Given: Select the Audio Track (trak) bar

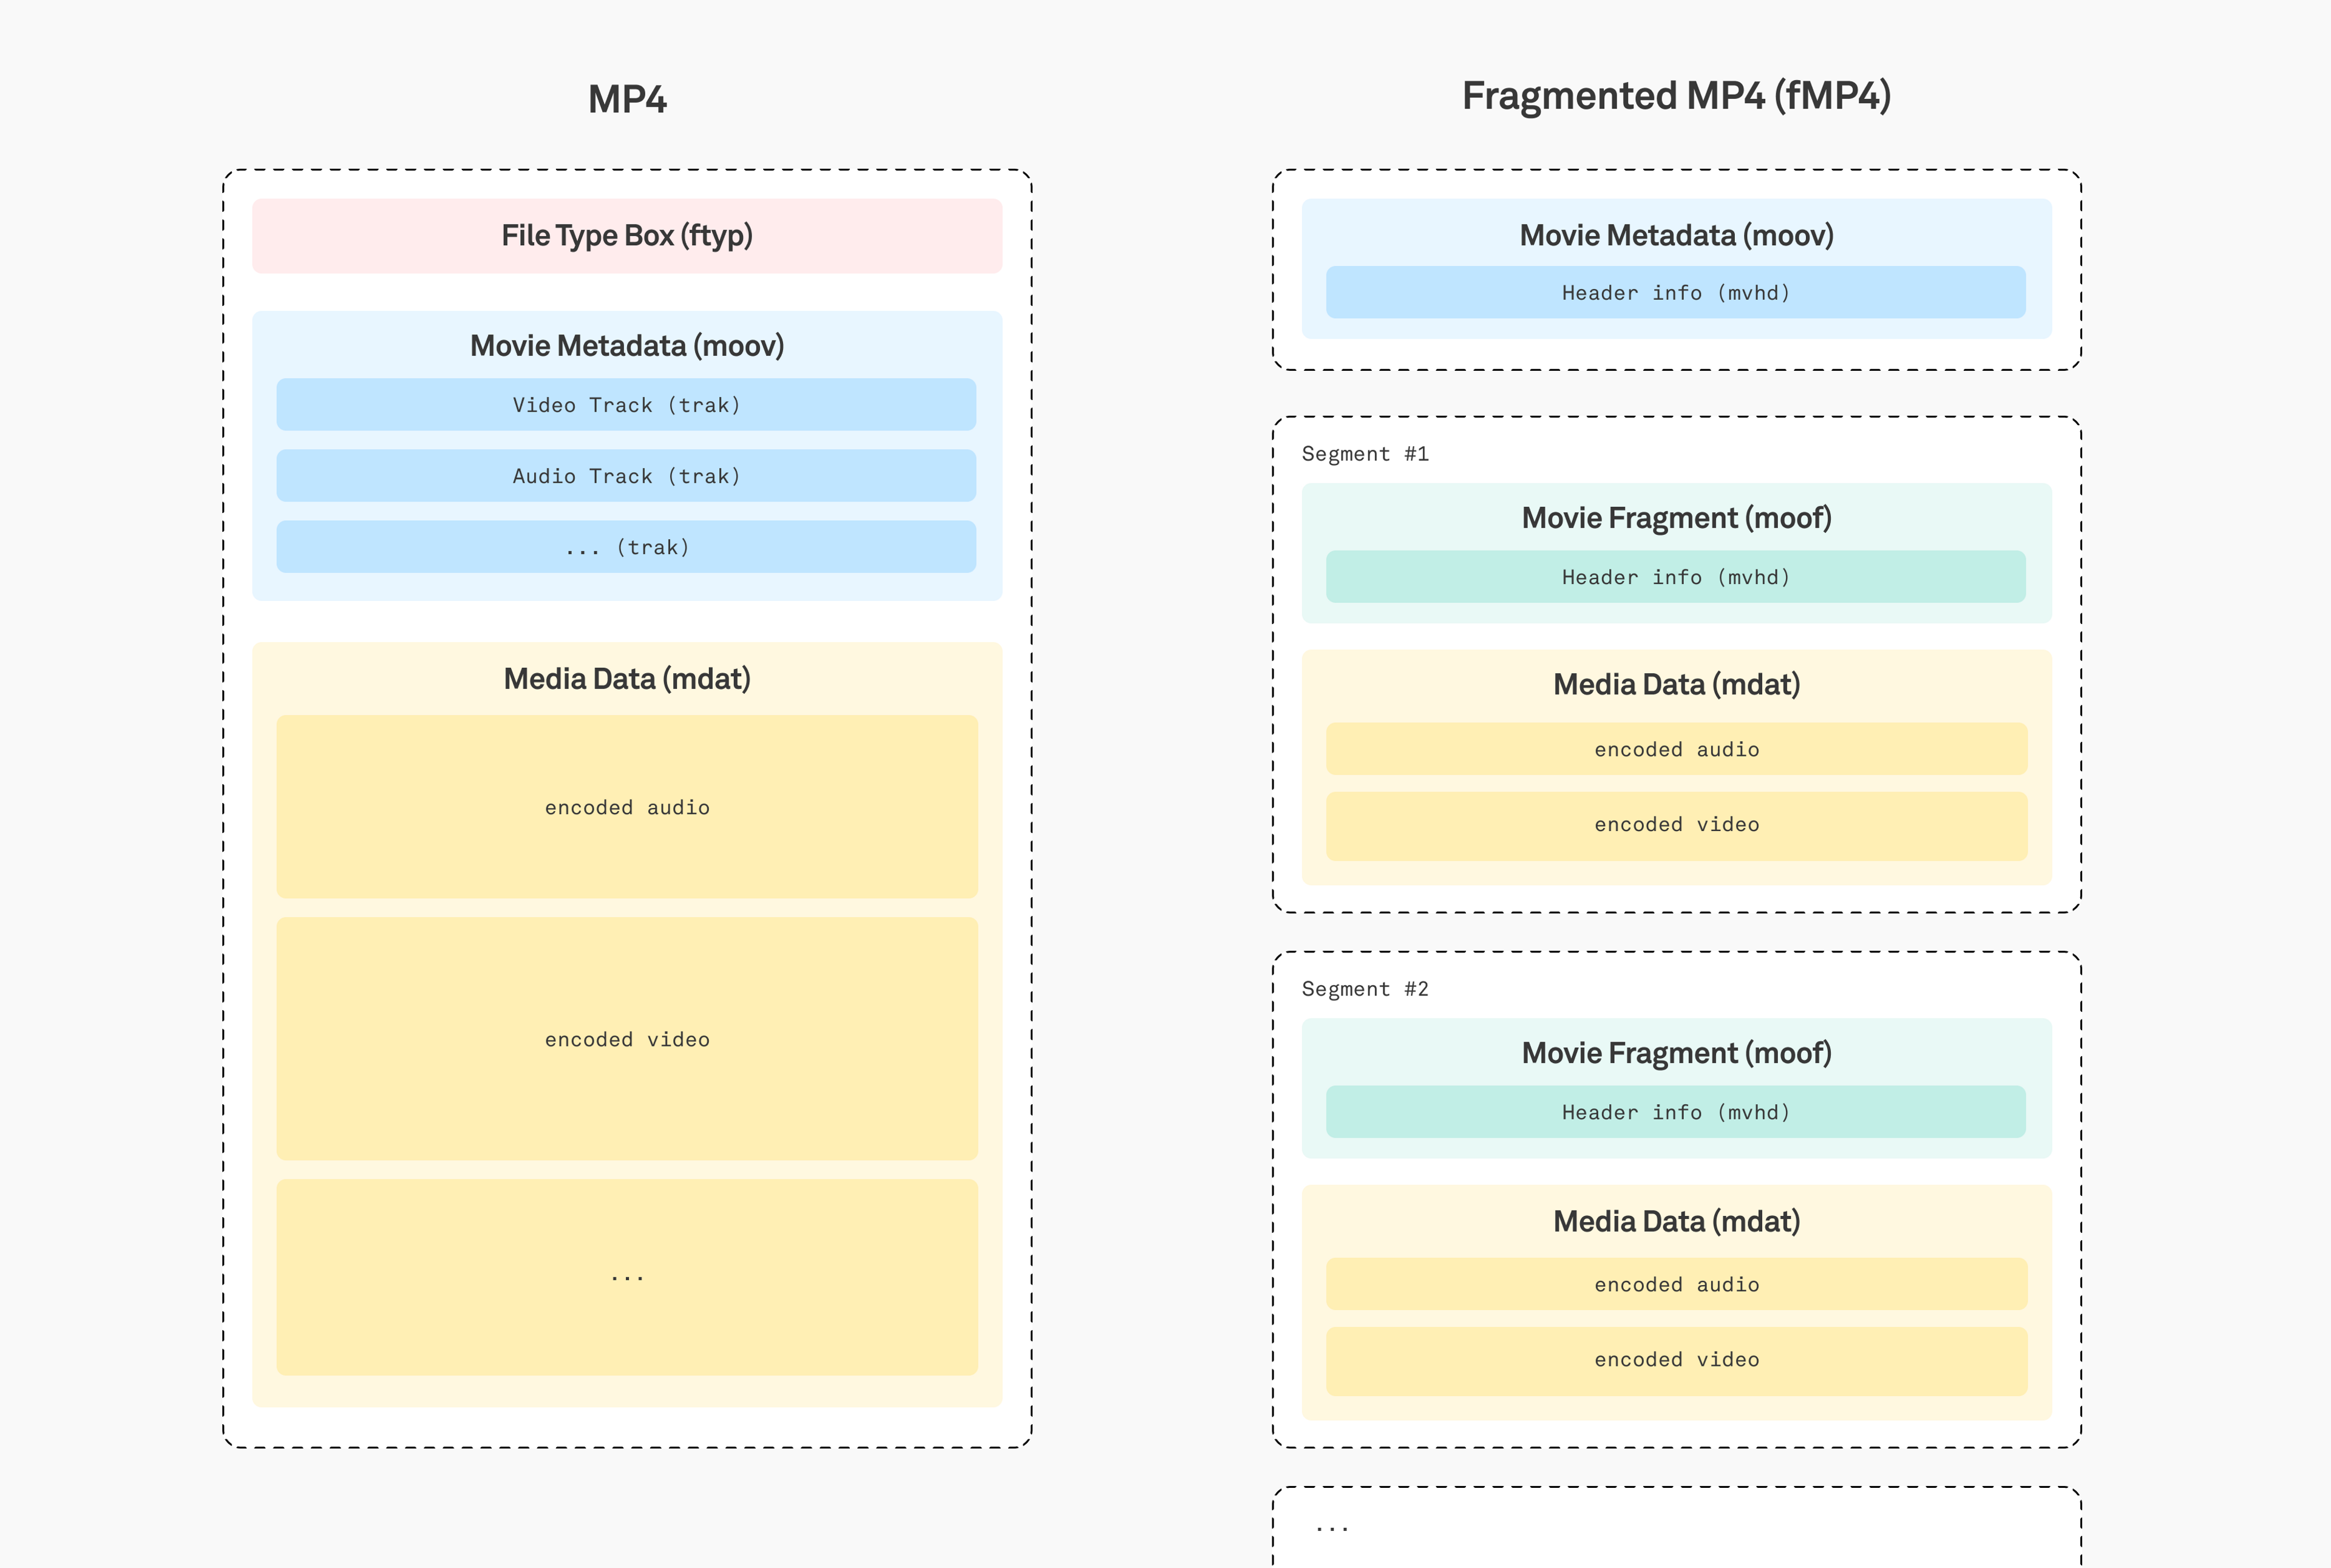Looking at the screenshot, I should [x=626, y=476].
